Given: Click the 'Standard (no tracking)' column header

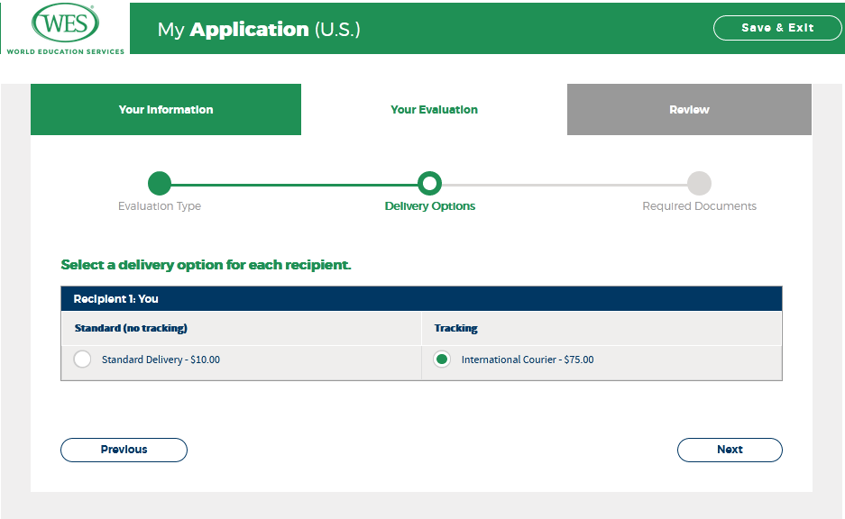Looking at the screenshot, I should coord(131,328).
